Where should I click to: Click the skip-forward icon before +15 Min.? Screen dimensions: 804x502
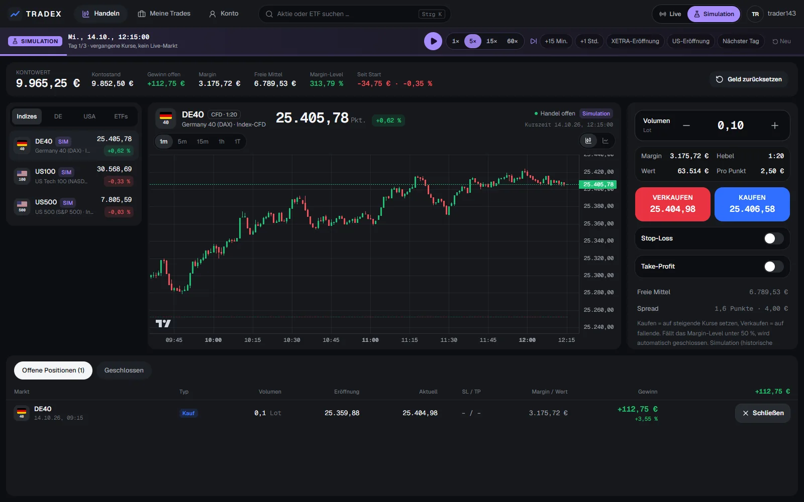coord(533,41)
